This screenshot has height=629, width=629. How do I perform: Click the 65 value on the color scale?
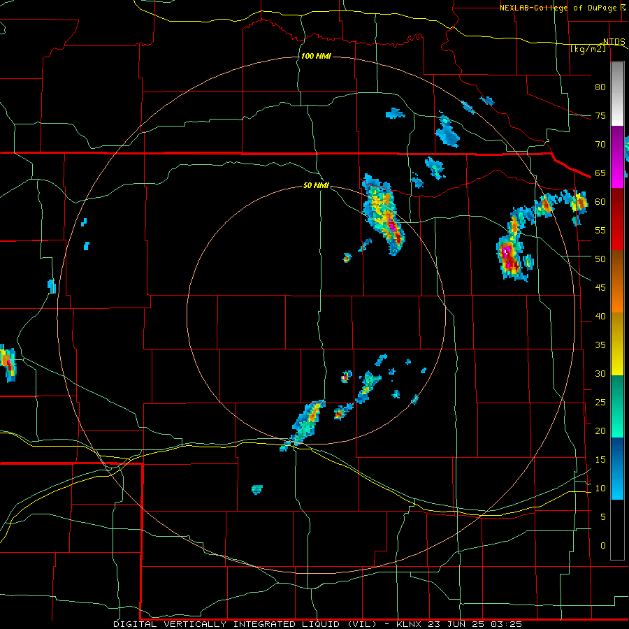600,173
